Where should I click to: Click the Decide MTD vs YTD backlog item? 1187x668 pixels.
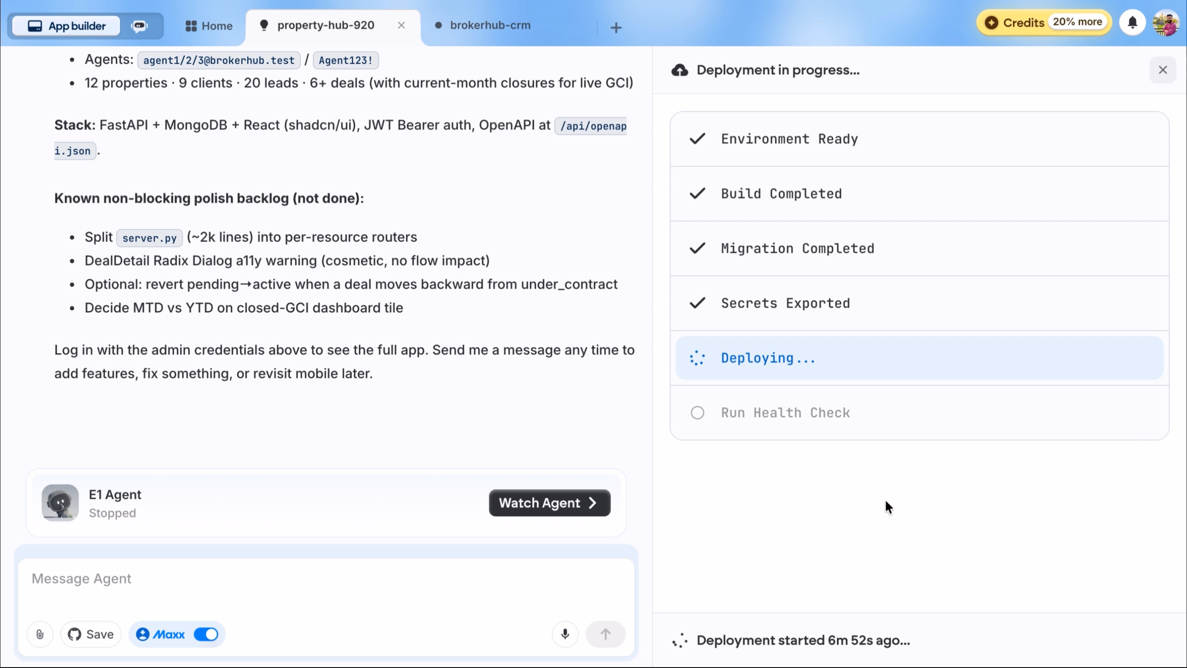244,308
